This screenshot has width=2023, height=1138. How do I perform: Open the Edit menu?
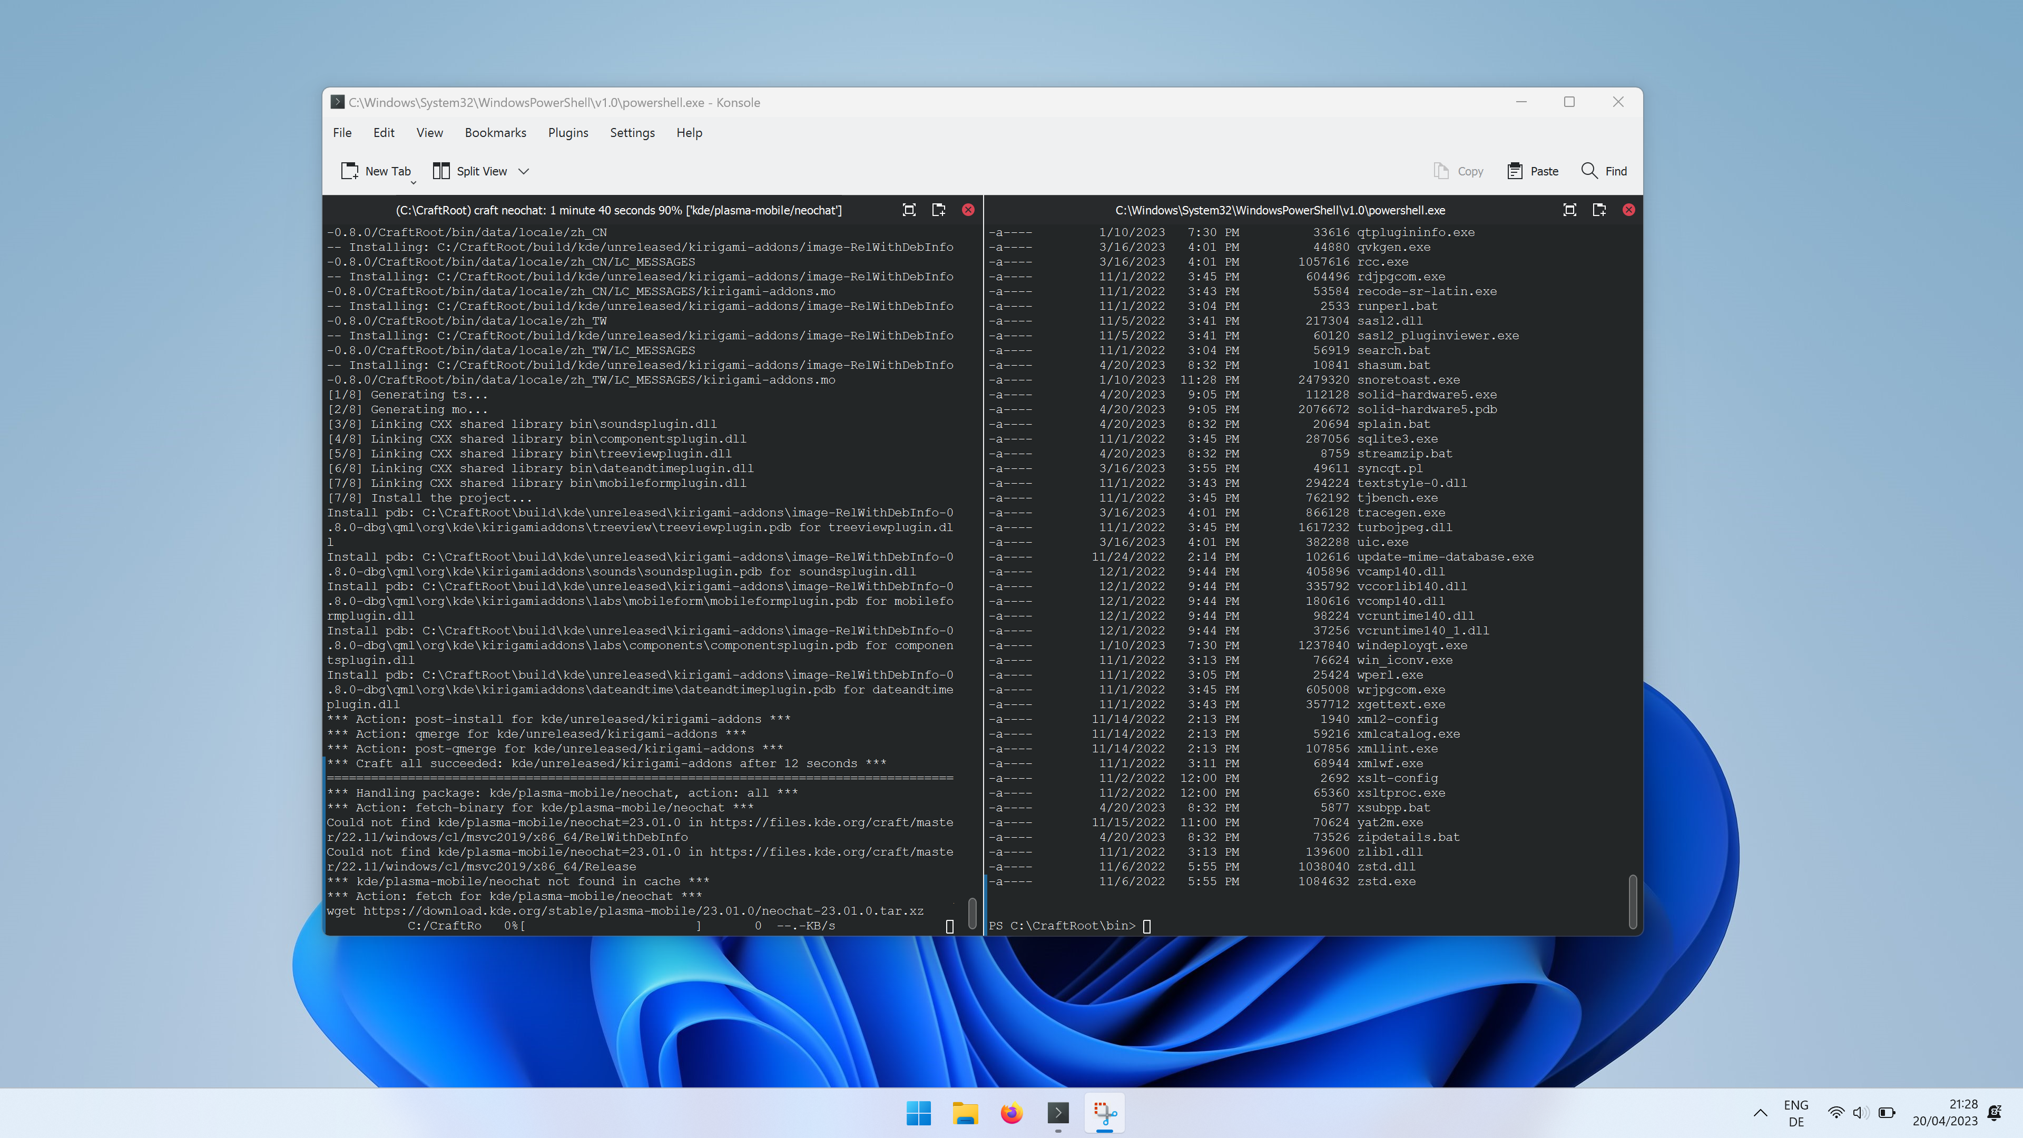tap(383, 133)
